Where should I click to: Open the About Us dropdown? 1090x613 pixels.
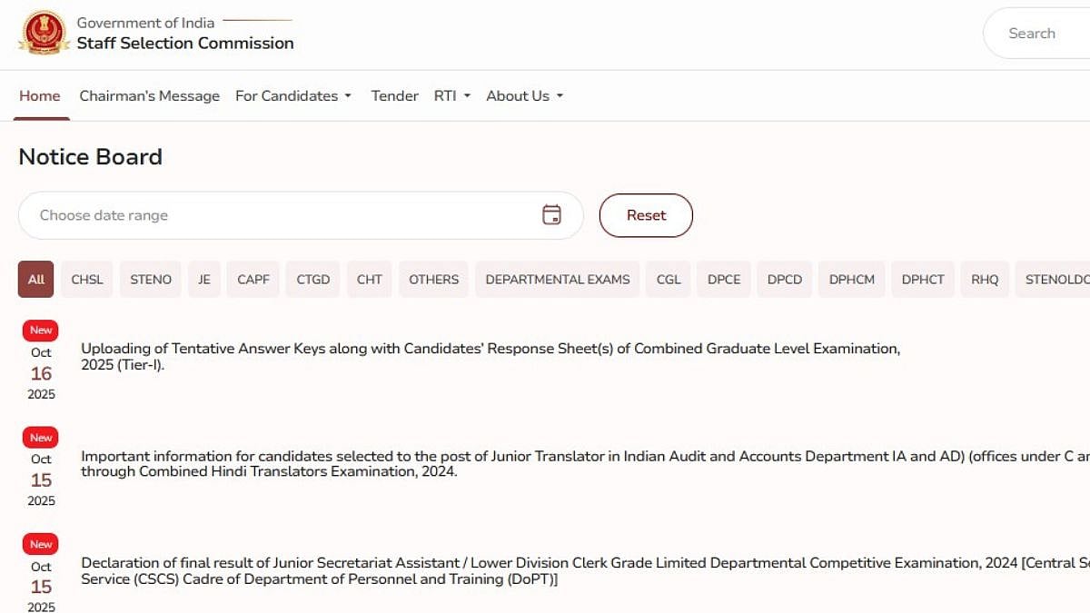(x=524, y=96)
